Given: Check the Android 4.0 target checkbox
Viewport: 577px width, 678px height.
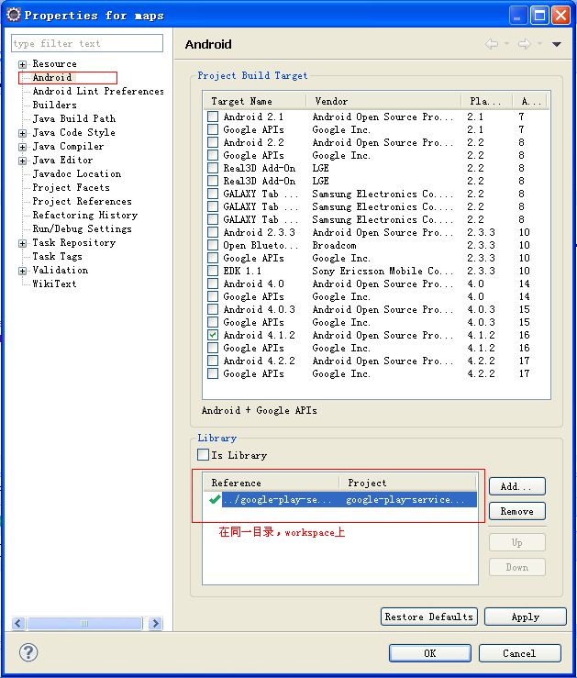Looking at the screenshot, I should (x=213, y=283).
